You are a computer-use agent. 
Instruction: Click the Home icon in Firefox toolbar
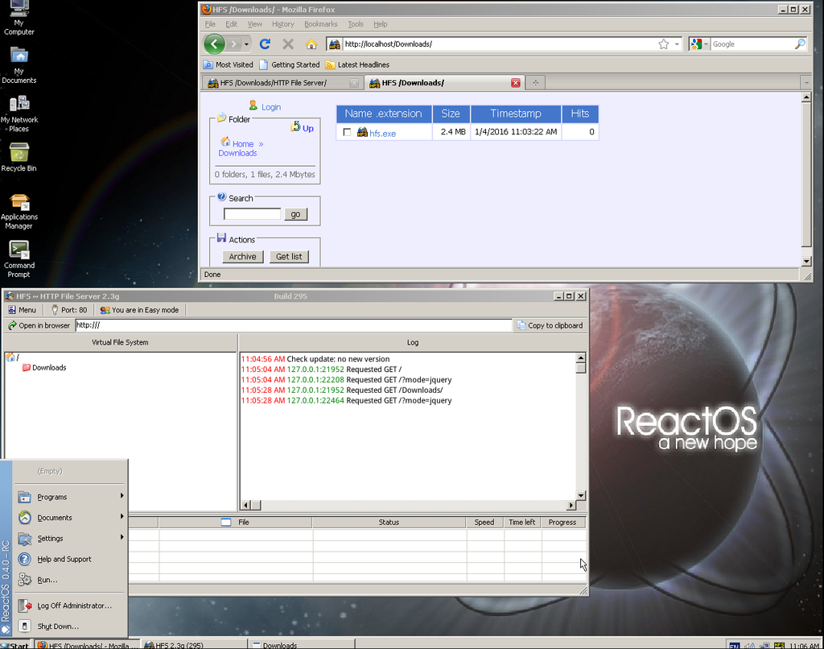tap(311, 44)
